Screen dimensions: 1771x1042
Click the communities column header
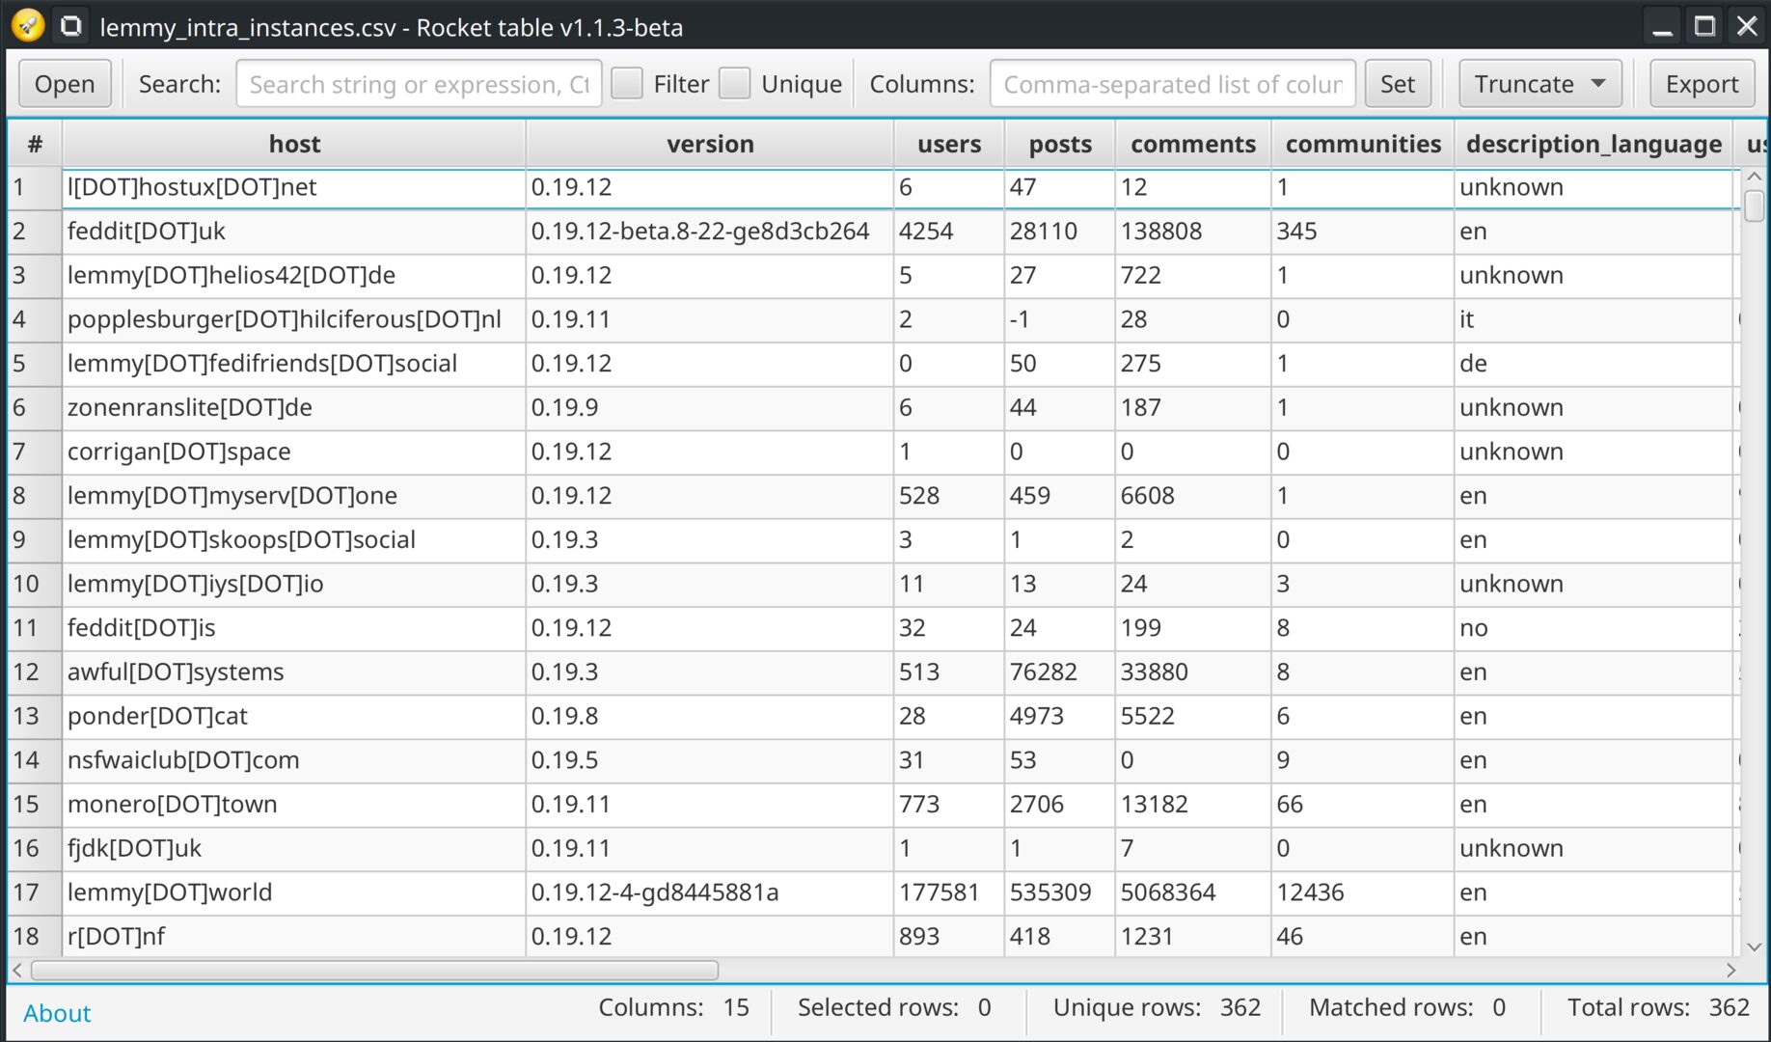[x=1363, y=144]
